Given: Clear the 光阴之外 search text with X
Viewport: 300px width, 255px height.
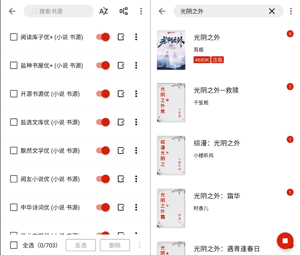Looking at the screenshot, I should [272, 11].
